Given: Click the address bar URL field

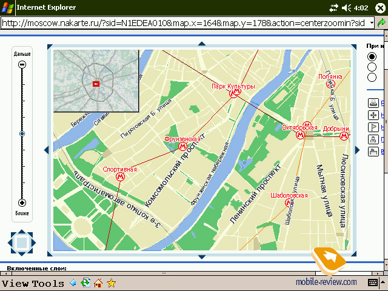Looking at the screenshot, I should point(184,23).
